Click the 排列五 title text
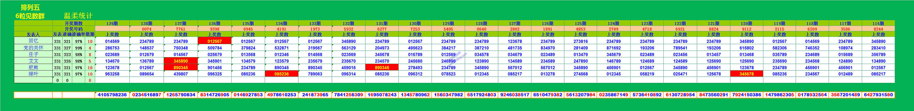This screenshot has height=111, width=914. click(x=30, y=7)
